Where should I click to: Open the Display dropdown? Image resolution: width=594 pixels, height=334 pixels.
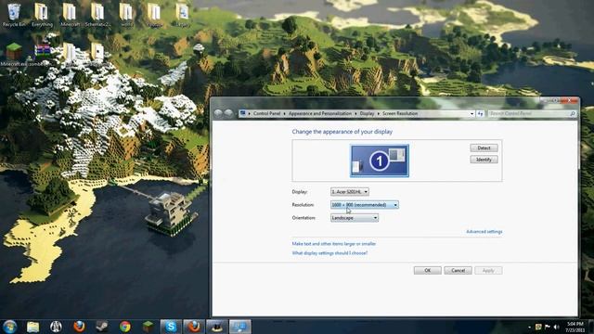point(349,192)
